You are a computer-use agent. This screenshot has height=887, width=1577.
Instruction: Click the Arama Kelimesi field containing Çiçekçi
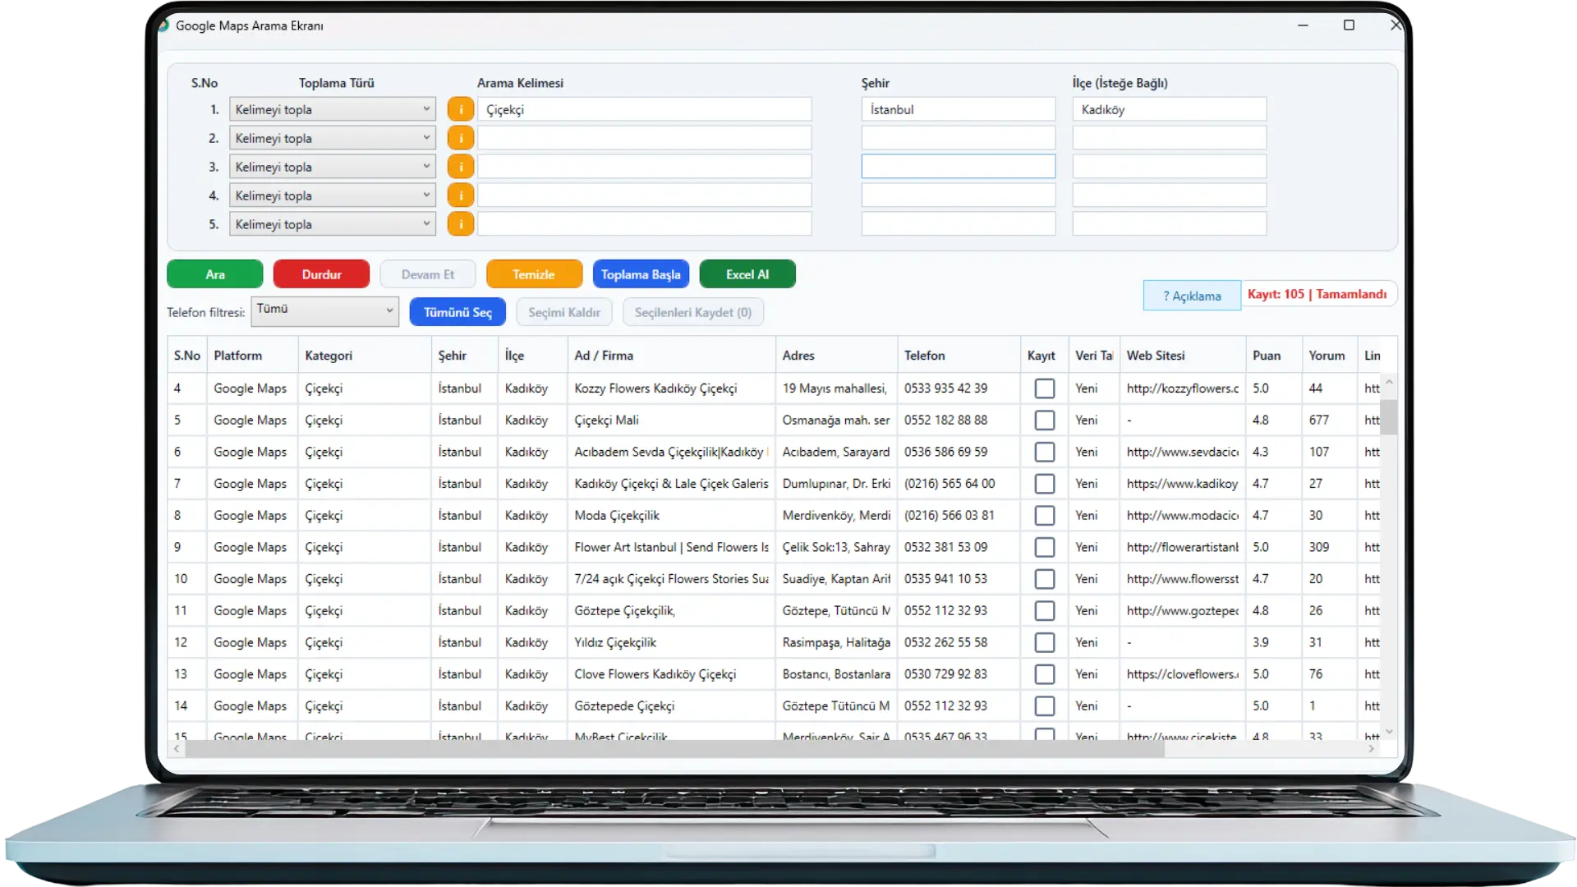point(645,109)
